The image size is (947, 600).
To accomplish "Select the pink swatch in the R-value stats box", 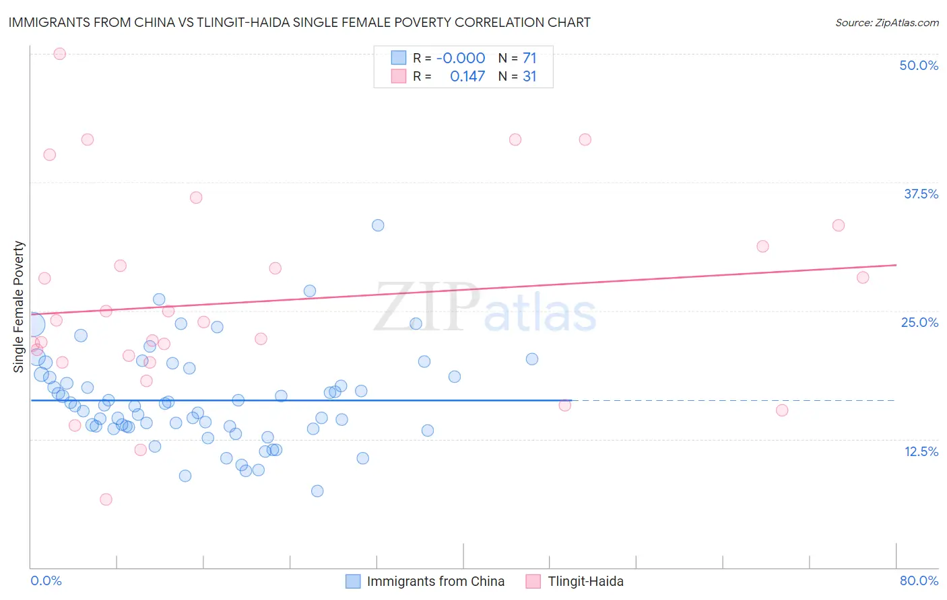I will click(399, 76).
